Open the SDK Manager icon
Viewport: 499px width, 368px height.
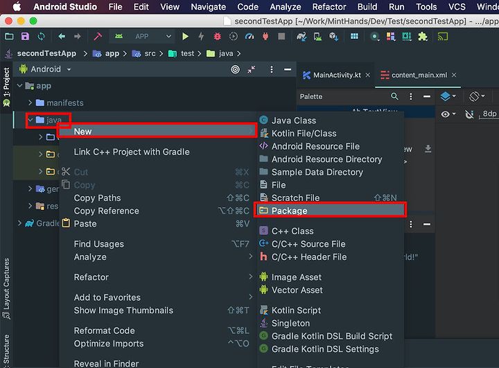[333, 37]
